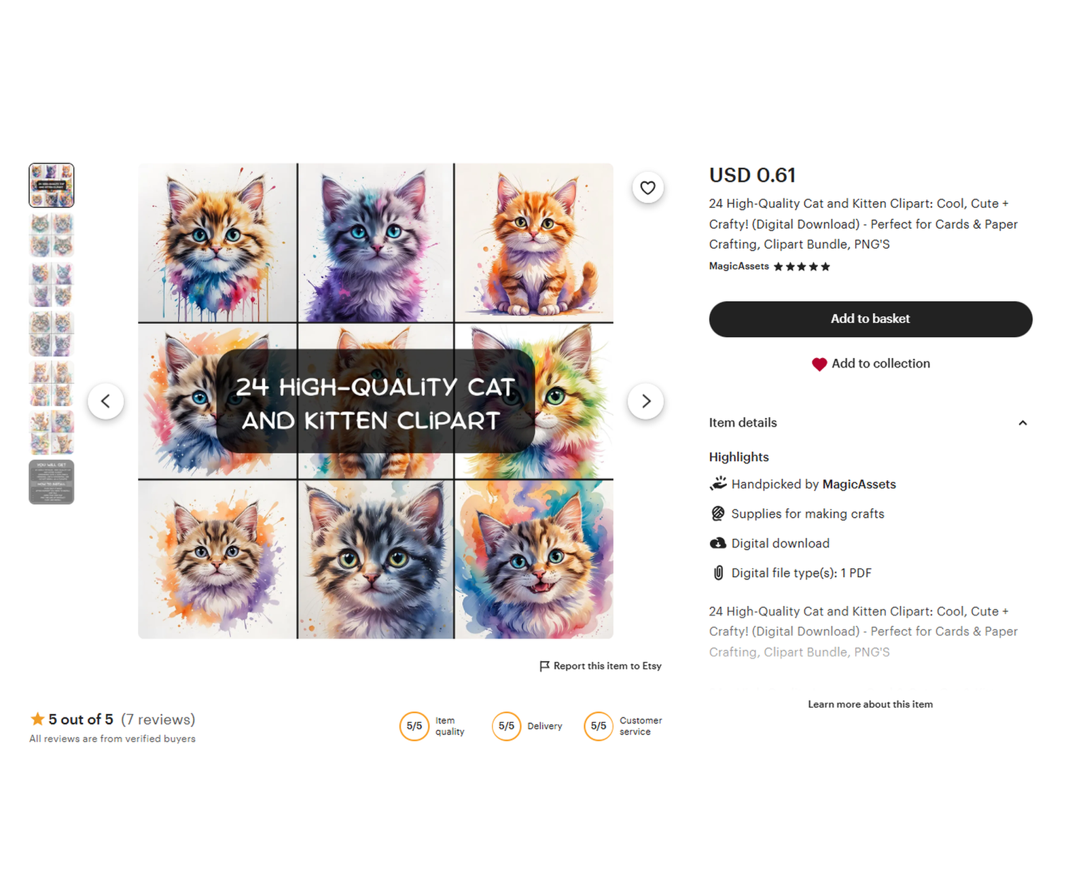Collapse the Item details section
The image size is (1087, 890).
(1022, 423)
